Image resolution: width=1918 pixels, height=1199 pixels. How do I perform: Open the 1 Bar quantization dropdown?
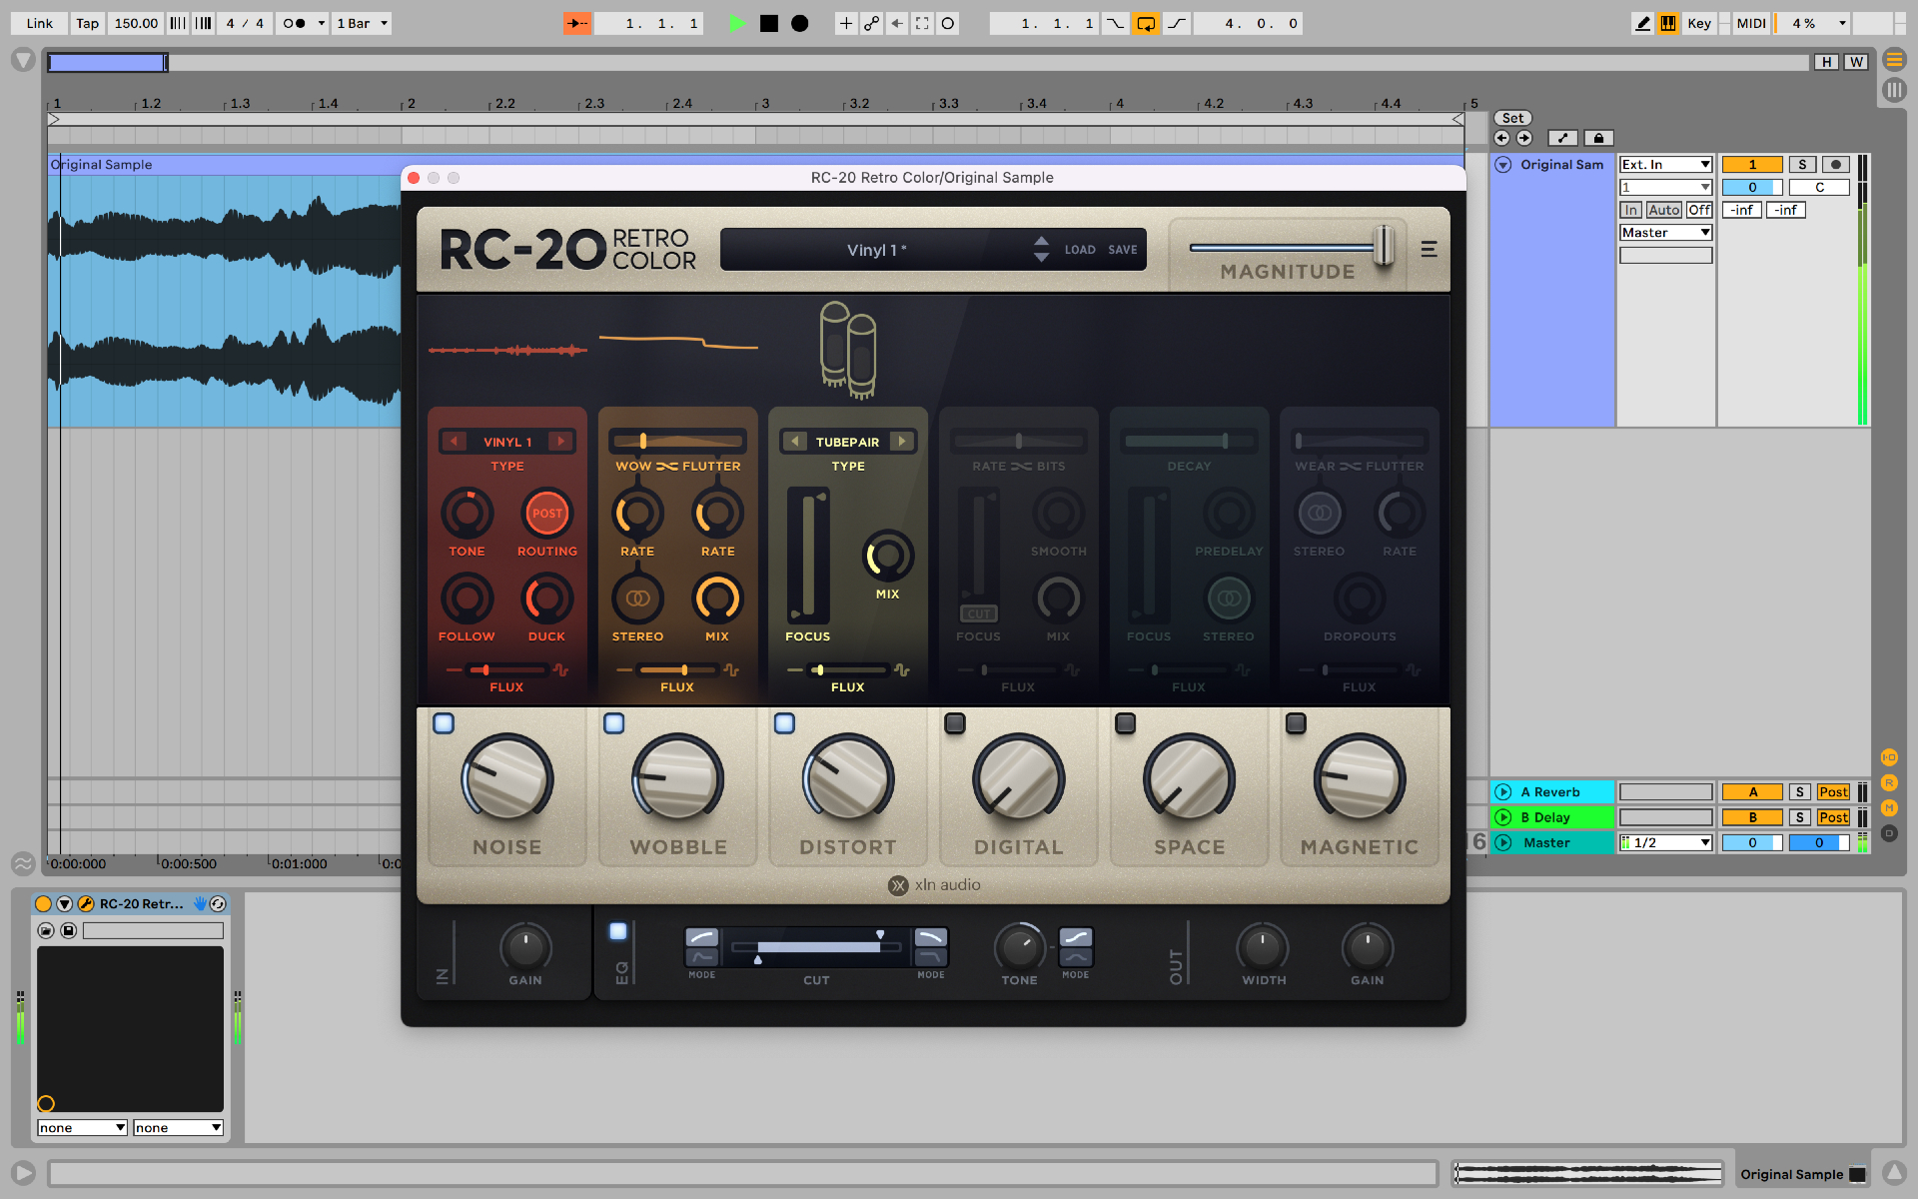362,23
